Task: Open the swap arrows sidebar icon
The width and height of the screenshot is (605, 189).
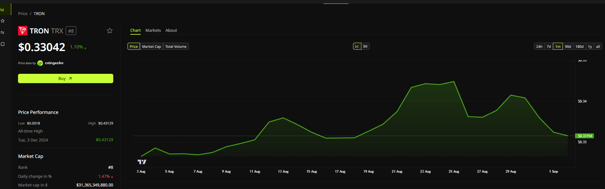Action: coord(3,32)
